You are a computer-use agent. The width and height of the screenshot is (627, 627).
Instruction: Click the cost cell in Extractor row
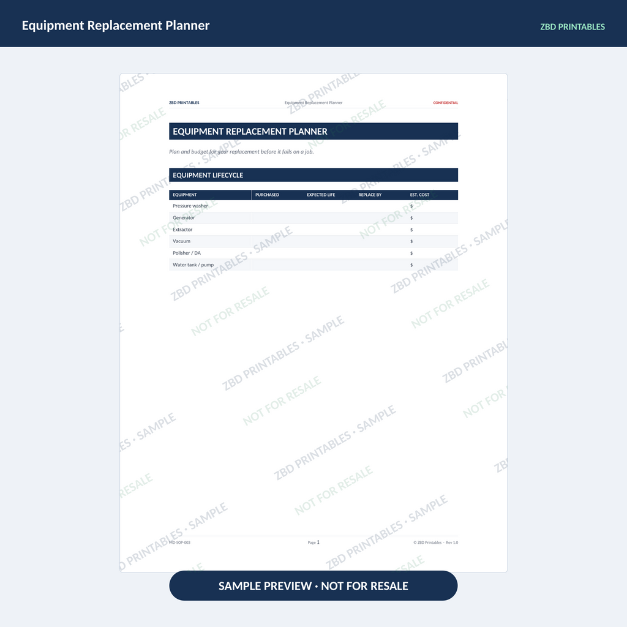click(432, 230)
